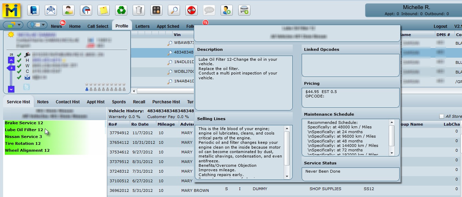Viewport: 462px width, 197px height.
Task: Select Brake Service 12 in service list
Action: click(x=24, y=123)
